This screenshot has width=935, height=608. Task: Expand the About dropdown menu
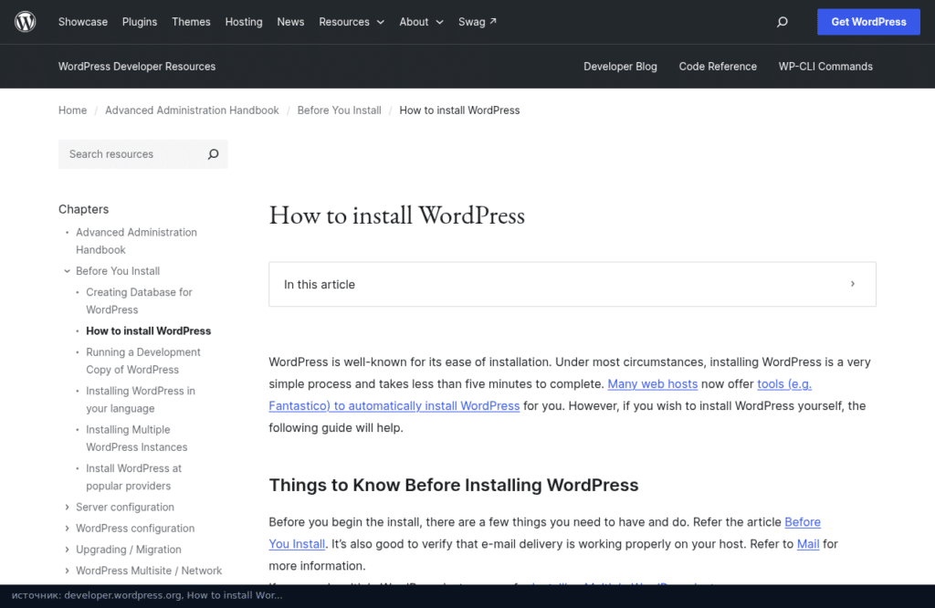pyautogui.click(x=421, y=22)
